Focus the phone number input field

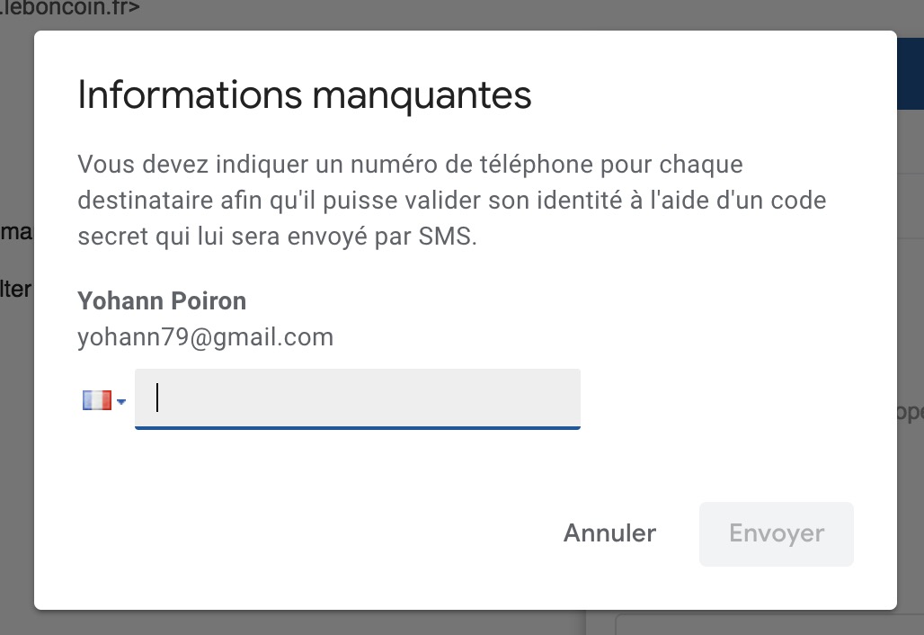point(357,398)
